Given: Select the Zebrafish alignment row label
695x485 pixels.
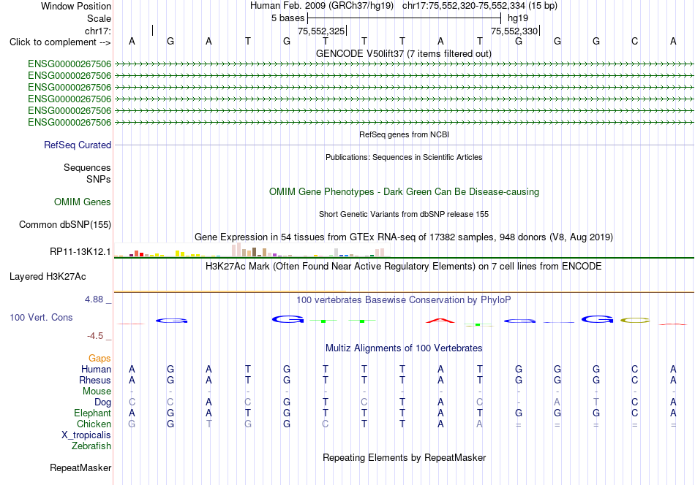Looking at the screenshot, I should click(x=91, y=446).
